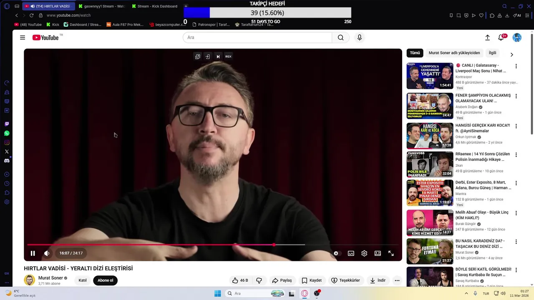This screenshot has height=300, width=534.
Task: Select the Tümü filter chip
Action: 415,53
